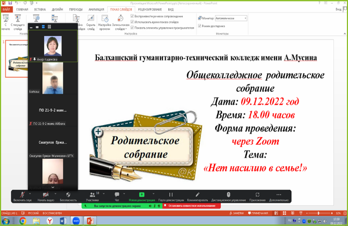
Task: Click the Save icon in the quick access toolbar
Action: [10, 3]
